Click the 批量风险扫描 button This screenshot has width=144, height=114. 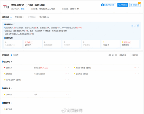coord(109,5)
